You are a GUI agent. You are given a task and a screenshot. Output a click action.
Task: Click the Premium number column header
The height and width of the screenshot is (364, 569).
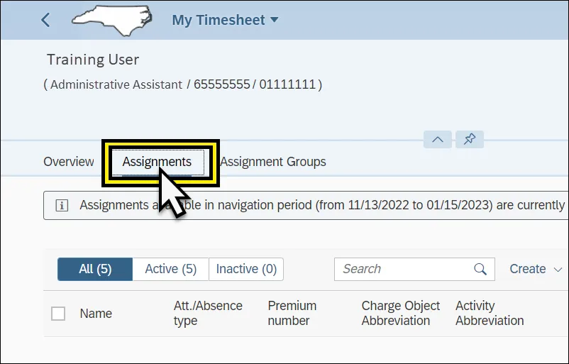click(292, 313)
